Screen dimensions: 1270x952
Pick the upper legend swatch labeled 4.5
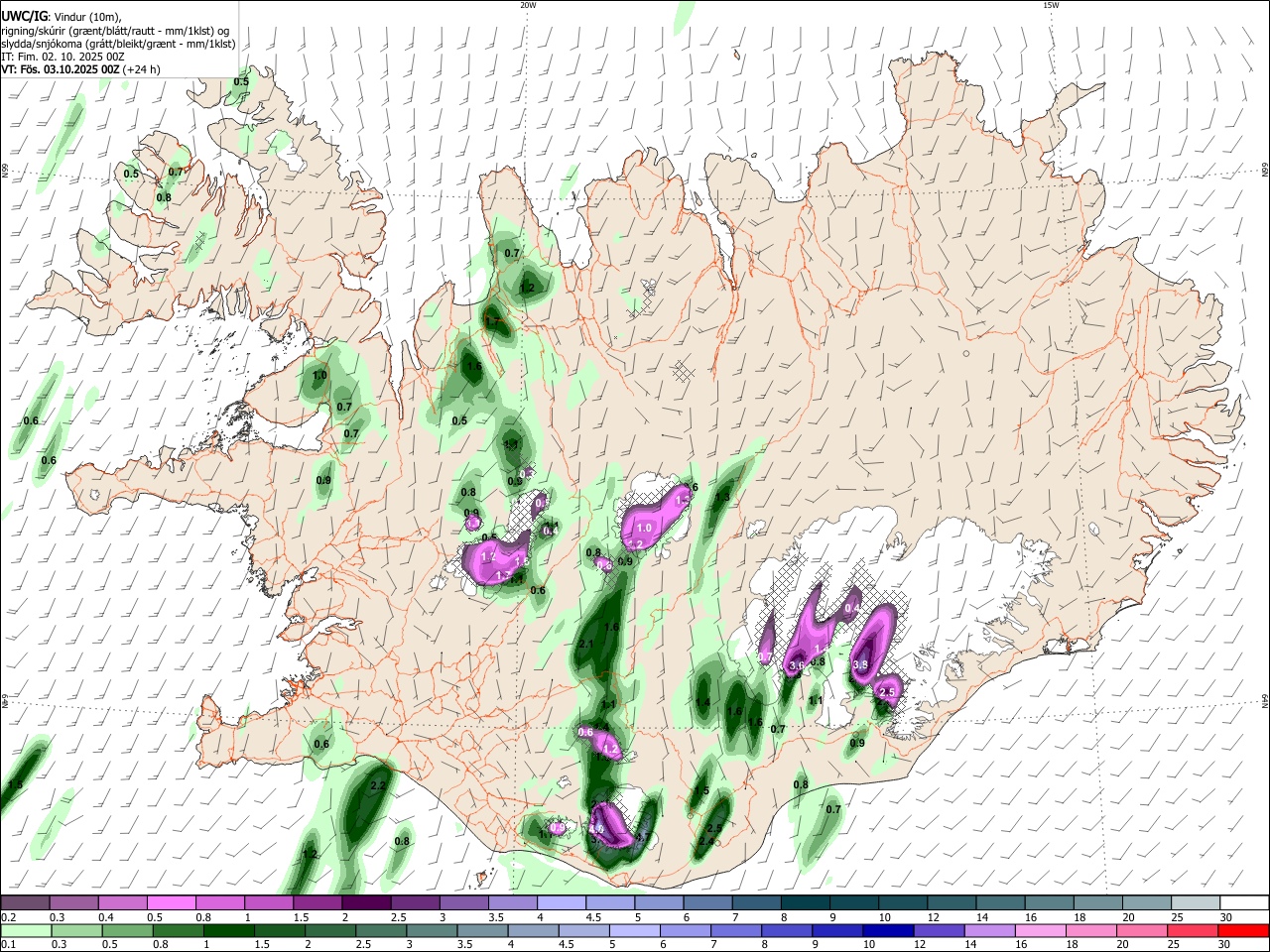611,902
